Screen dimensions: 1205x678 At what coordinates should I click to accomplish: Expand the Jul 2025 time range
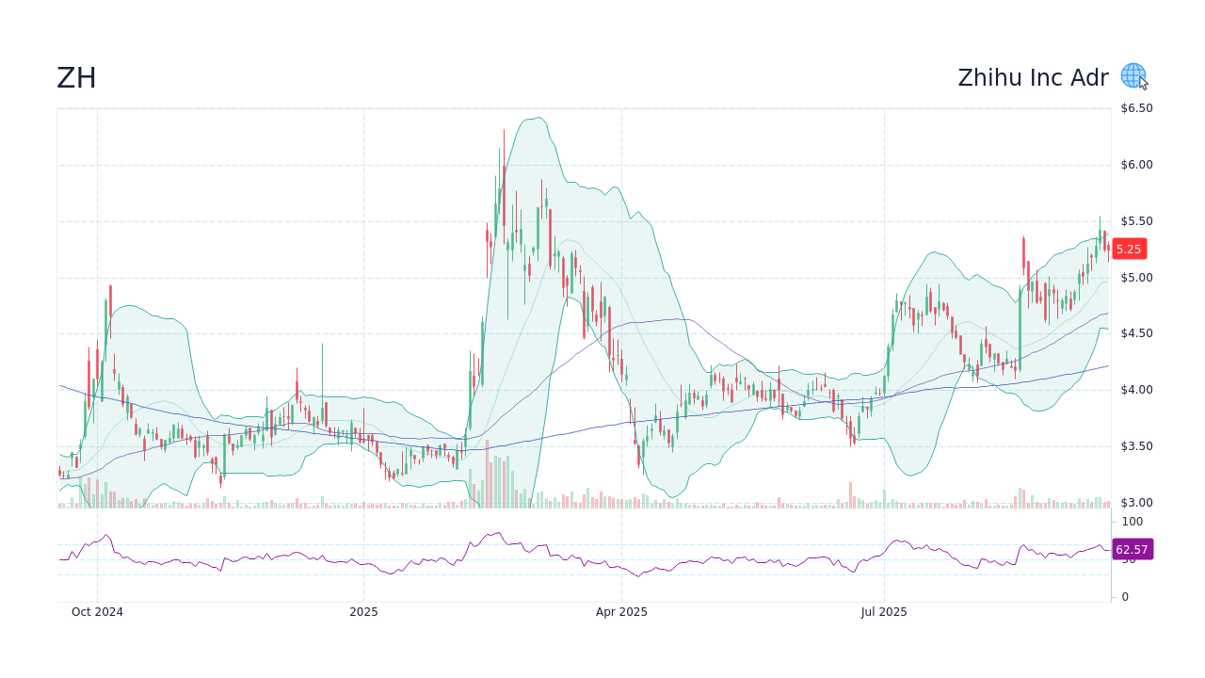click(886, 611)
